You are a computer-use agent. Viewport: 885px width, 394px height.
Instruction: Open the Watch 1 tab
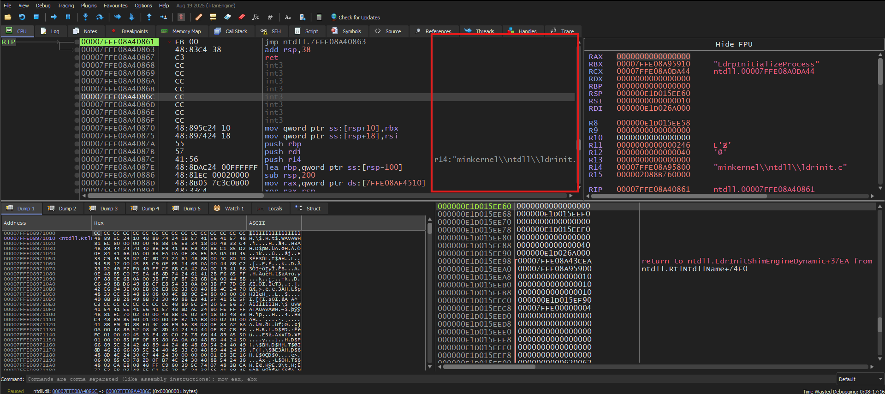229,209
